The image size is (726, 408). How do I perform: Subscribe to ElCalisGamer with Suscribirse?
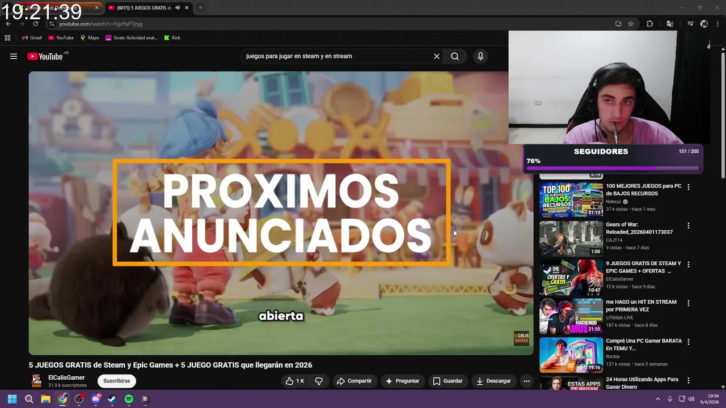point(117,381)
